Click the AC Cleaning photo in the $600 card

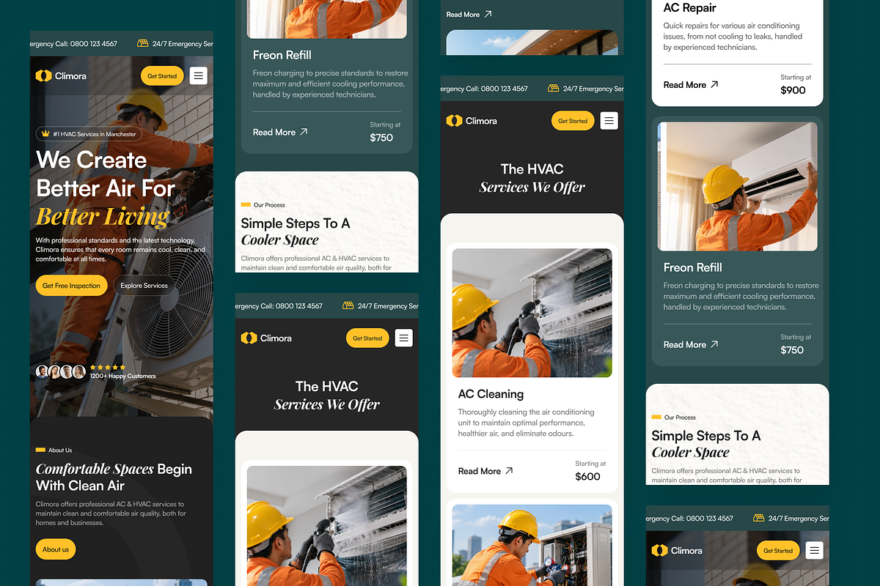click(532, 313)
